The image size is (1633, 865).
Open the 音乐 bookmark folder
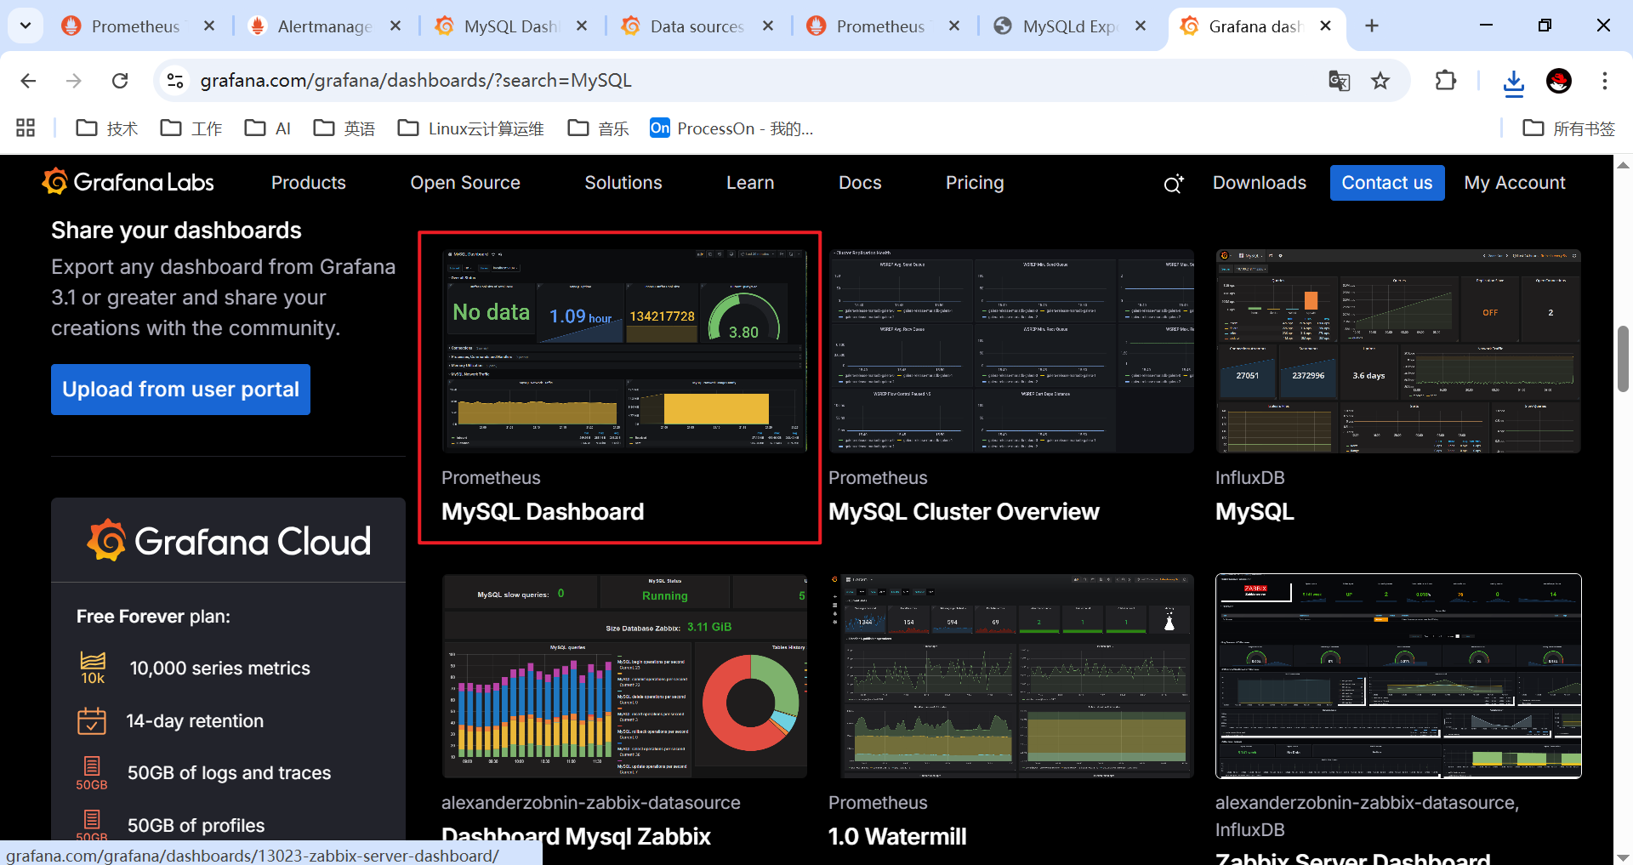pyautogui.click(x=598, y=128)
